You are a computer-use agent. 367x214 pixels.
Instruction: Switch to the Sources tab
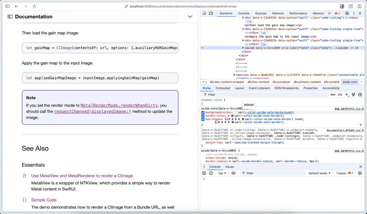261,13
